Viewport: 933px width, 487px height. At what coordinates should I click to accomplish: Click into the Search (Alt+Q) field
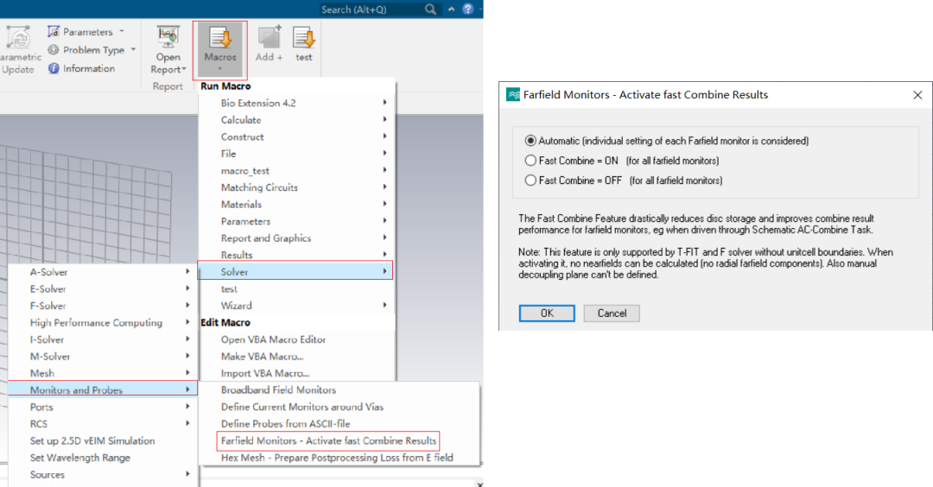tap(371, 9)
